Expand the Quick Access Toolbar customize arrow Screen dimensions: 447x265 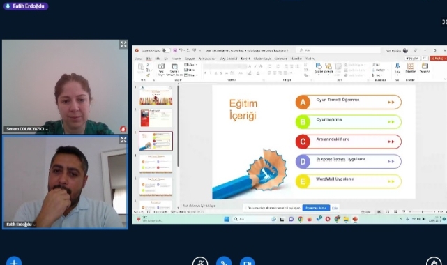[x=200, y=50]
